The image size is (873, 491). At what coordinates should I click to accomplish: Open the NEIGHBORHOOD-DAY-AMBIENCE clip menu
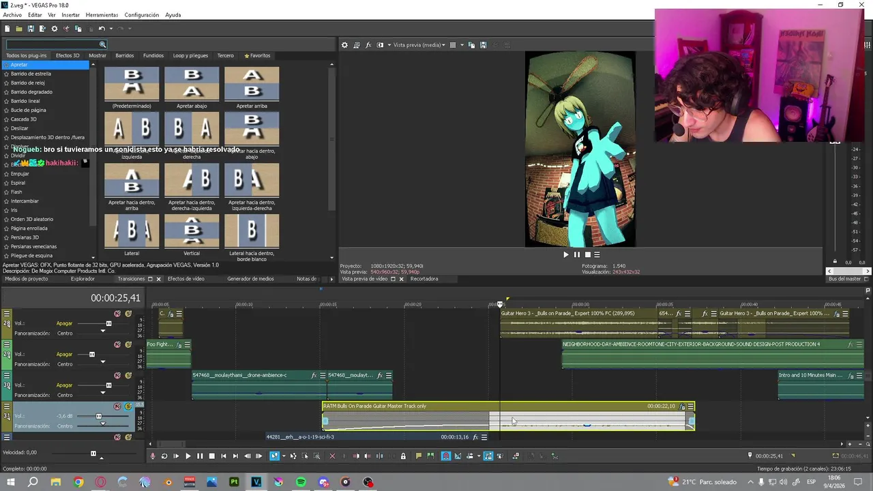pos(861,344)
